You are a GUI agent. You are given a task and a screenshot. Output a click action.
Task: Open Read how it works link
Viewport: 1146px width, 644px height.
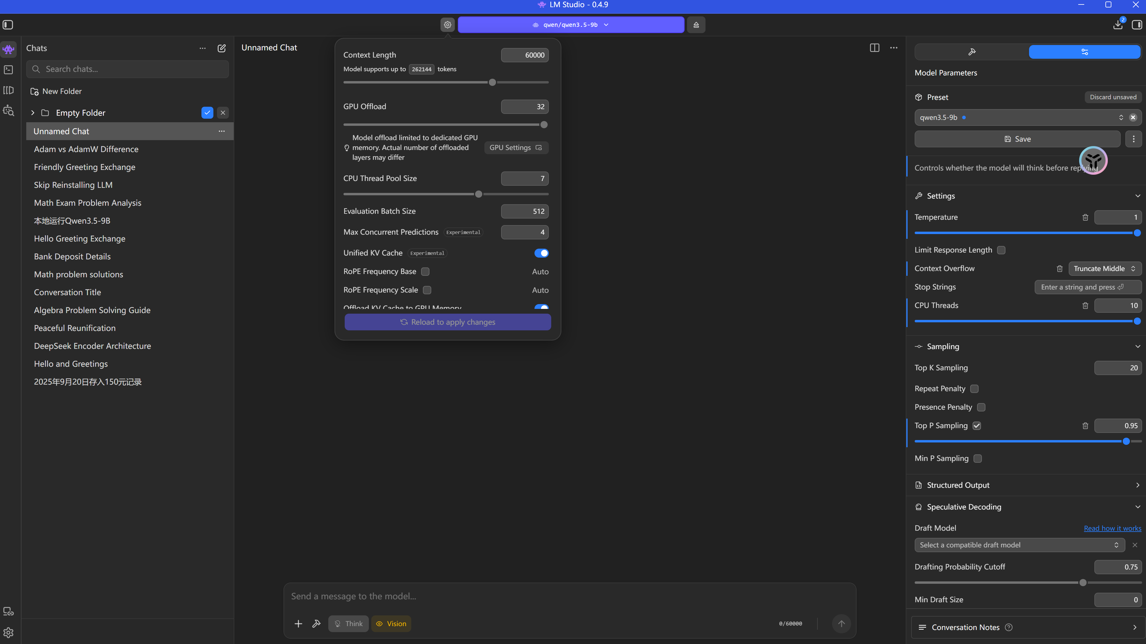pos(1112,528)
